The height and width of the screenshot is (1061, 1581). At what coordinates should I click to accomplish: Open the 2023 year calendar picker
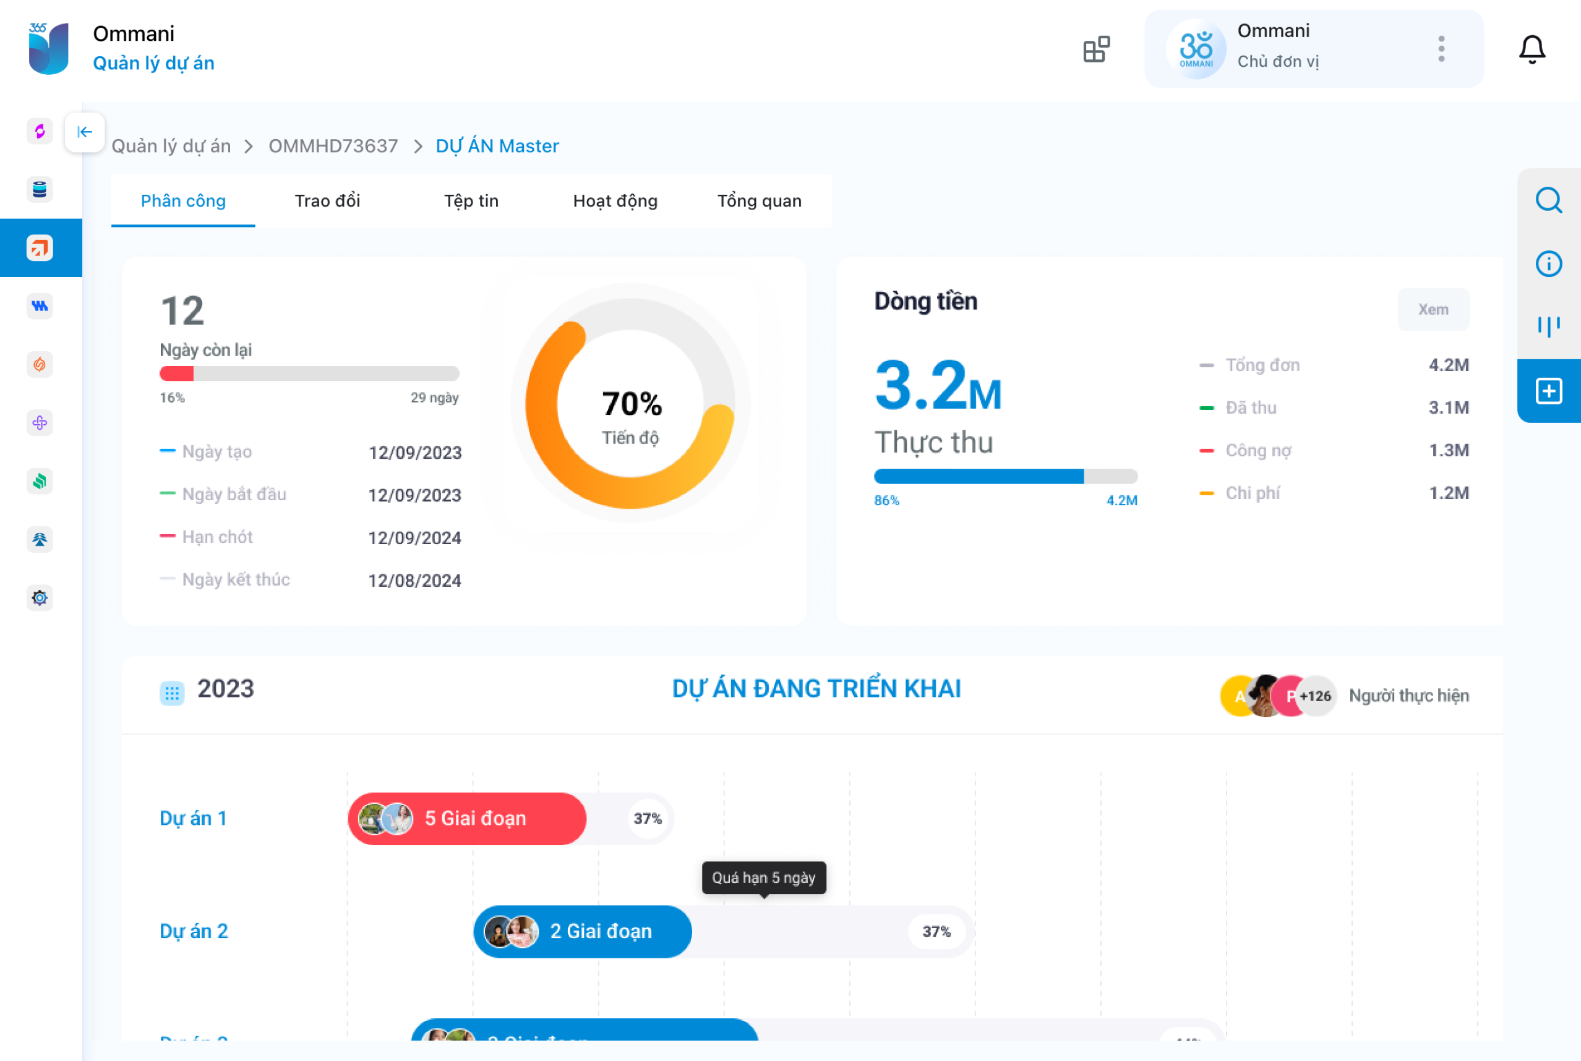pos(172,693)
